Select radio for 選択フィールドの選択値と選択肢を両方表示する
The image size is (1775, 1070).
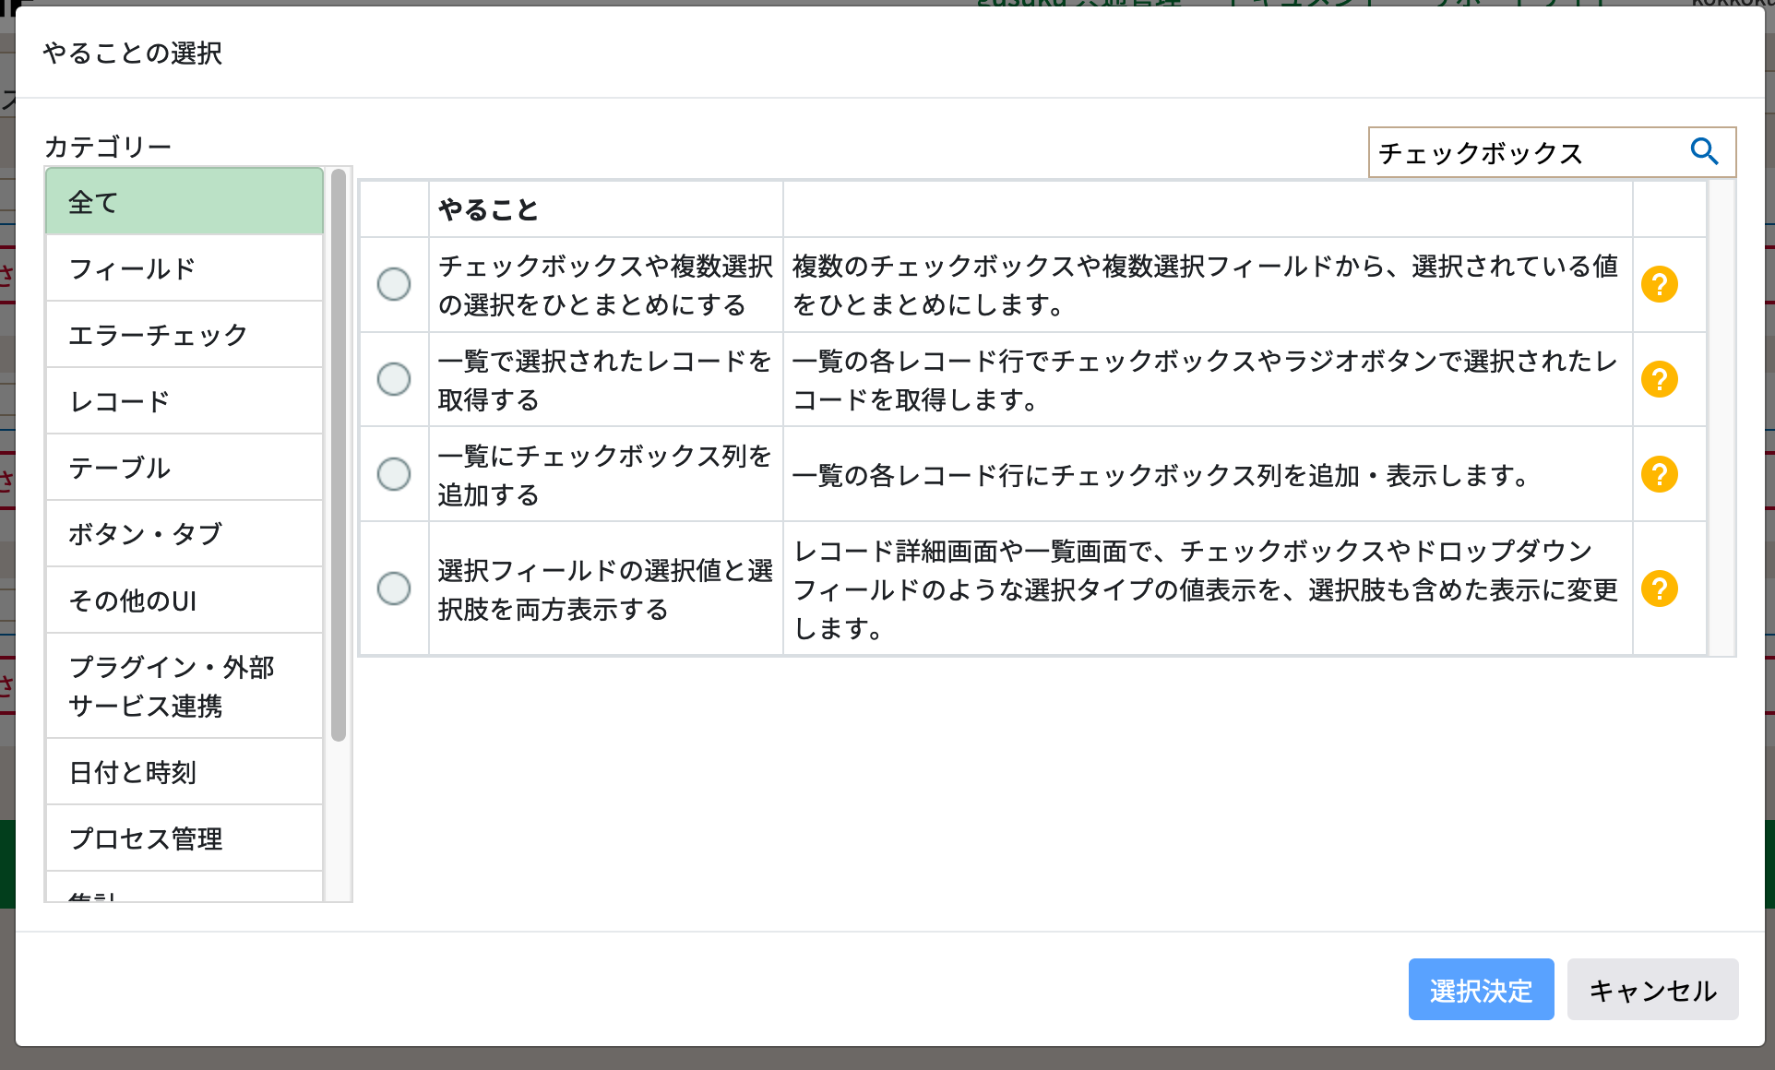pos(394,589)
